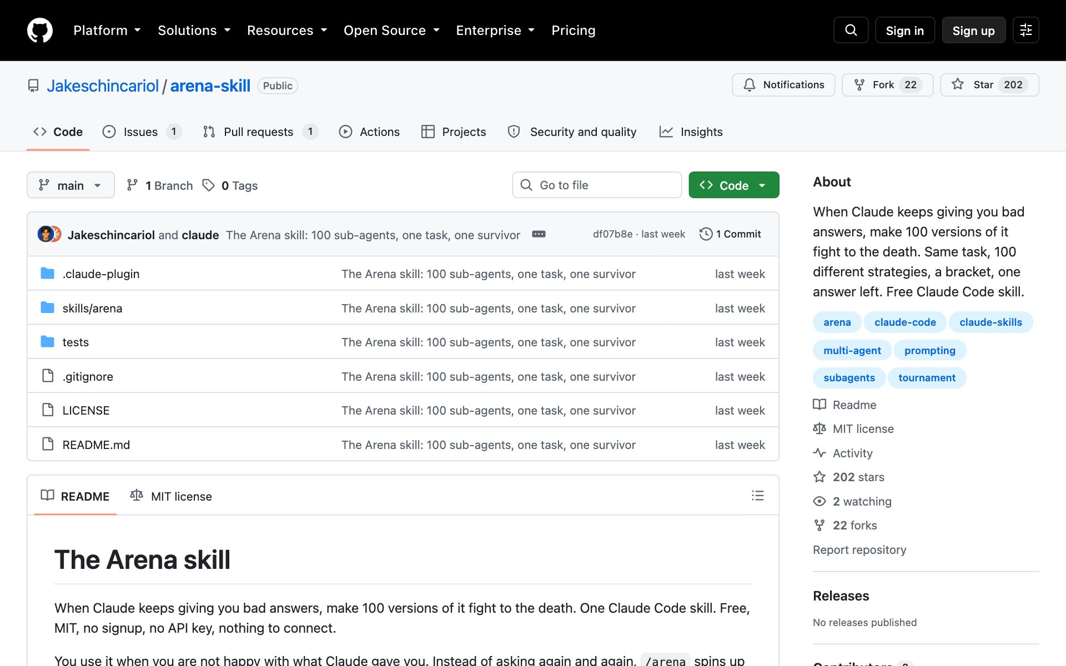Viewport: 1066px width, 666px height.
Task: Open the search magnifier in header
Action: (x=851, y=30)
